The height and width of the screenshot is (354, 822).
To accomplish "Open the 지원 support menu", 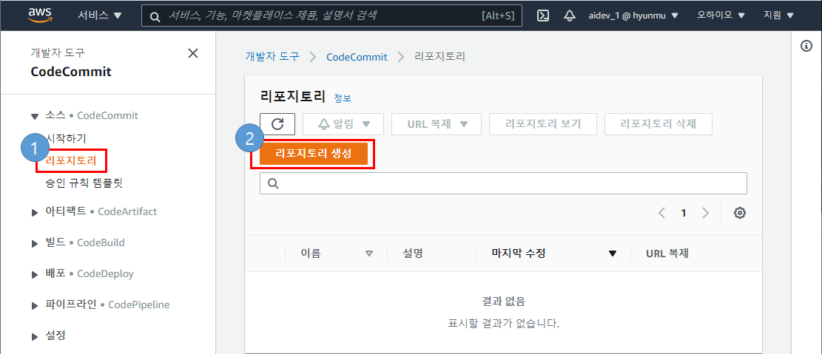I will tap(778, 16).
